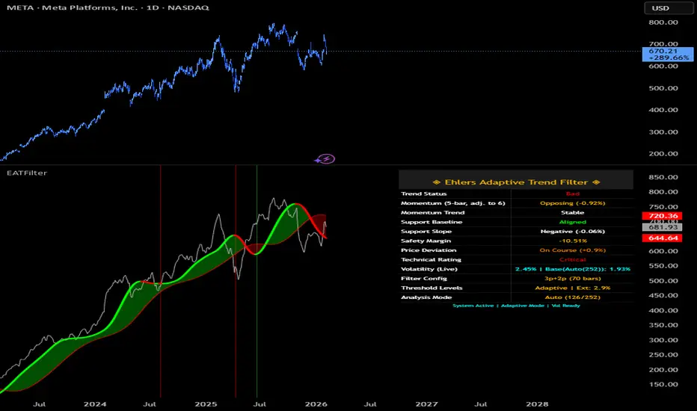Click the red 720.36 price axis label
Viewport: 697px width, 411px height.
coord(662,216)
